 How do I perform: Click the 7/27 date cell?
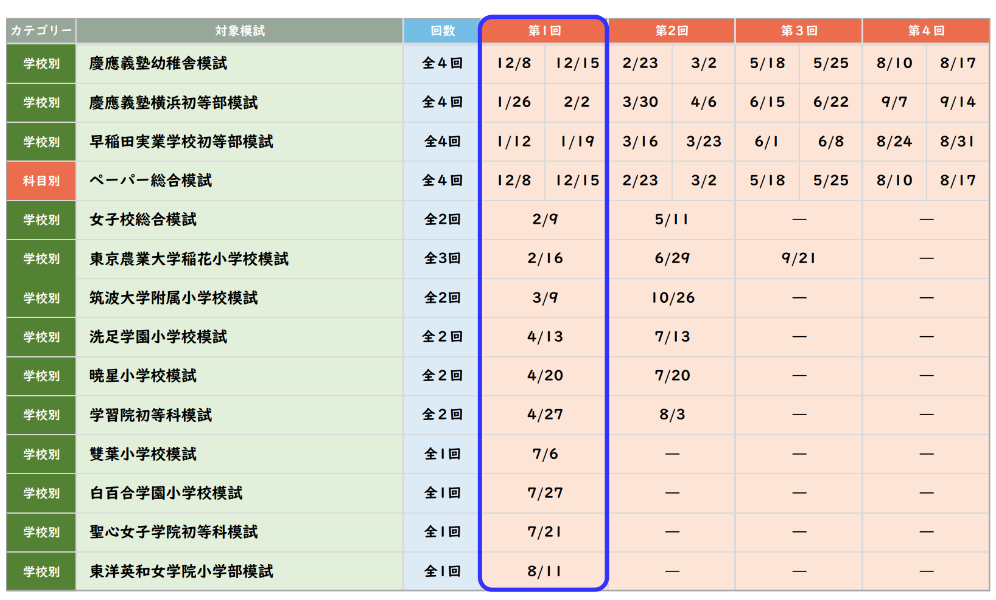coord(545,493)
